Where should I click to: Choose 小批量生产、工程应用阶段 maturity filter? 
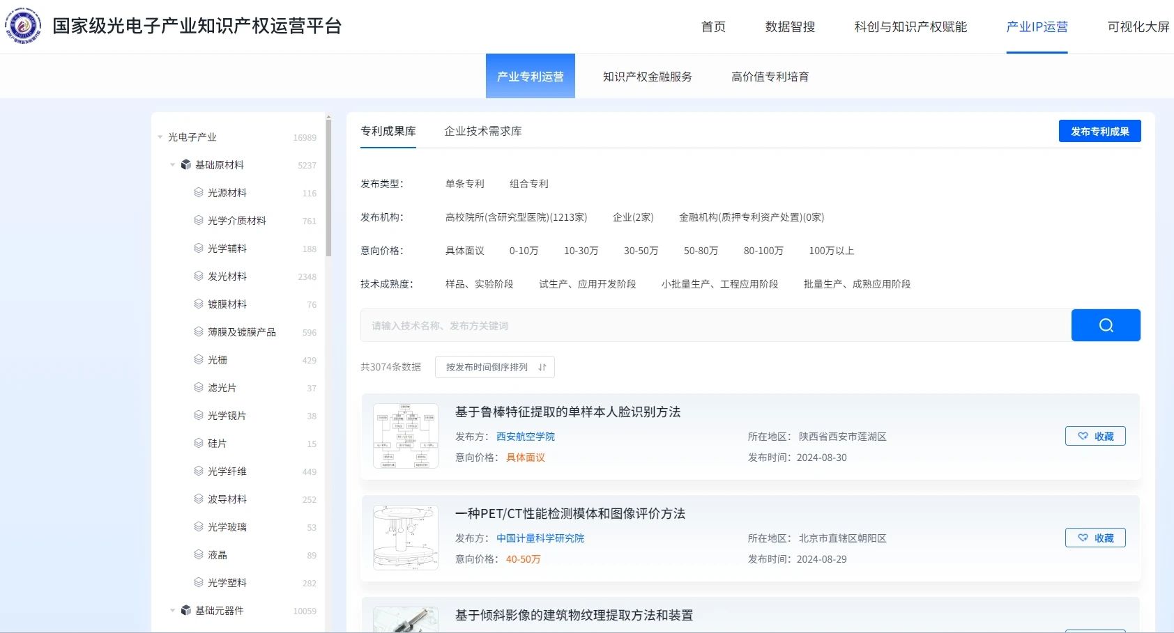720,284
